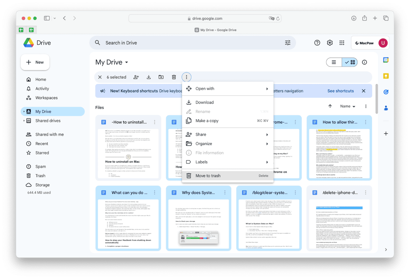Open search filter options icon
Image resolution: width=410 pixels, height=279 pixels.
click(x=288, y=43)
